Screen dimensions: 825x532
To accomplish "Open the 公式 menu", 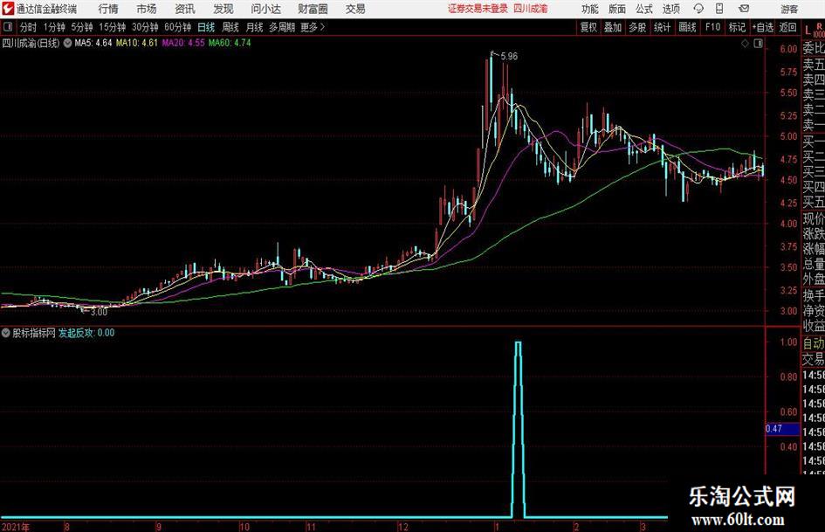I will [x=644, y=9].
